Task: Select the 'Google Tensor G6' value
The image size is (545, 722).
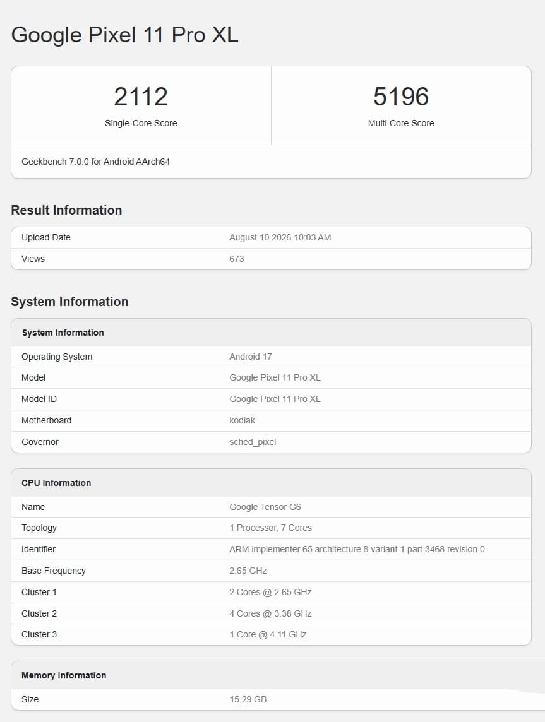Action: pos(265,507)
